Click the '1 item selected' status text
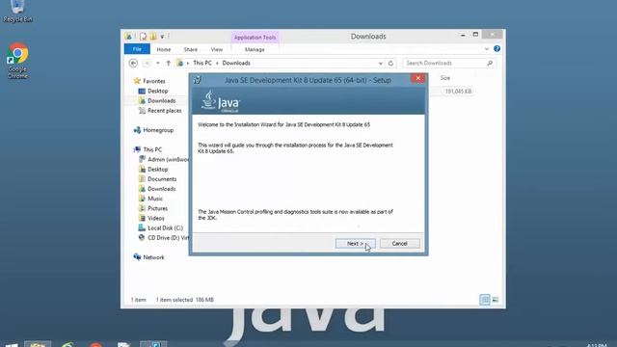The image size is (617, 347). (x=174, y=300)
